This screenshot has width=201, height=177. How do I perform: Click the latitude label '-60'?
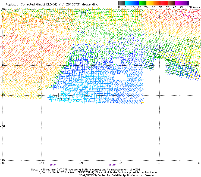pos(2,160)
